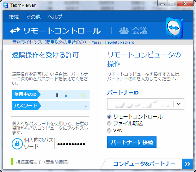Open the 接続 menu
196x172 pixels.
(x=14, y=17)
